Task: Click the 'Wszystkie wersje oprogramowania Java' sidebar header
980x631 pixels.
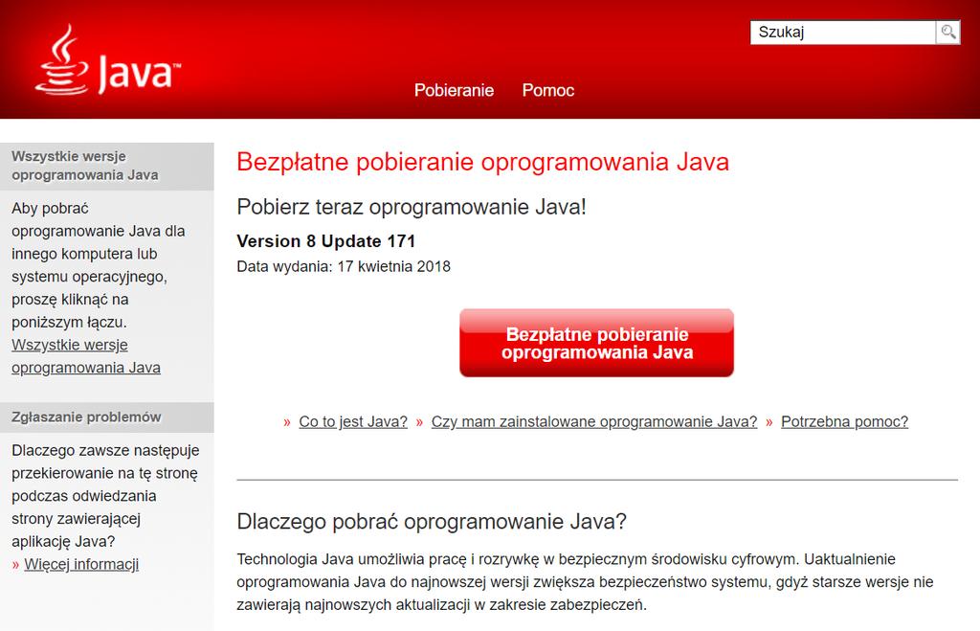Action: (x=107, y=166)
